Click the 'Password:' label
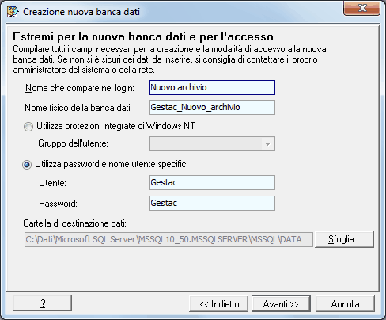Viewport: 386px width, 320px height. pos(58,204)
